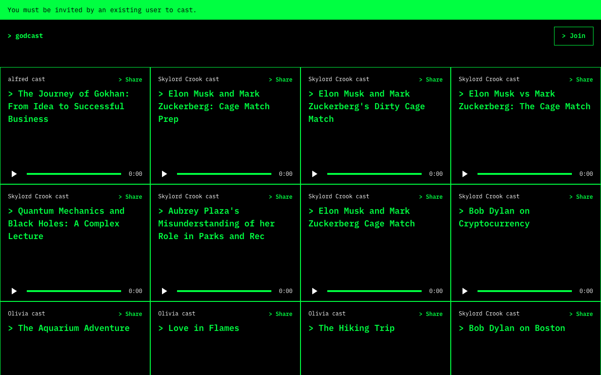Share the 'Quantum Mechanics' cast

coord(131,197)
